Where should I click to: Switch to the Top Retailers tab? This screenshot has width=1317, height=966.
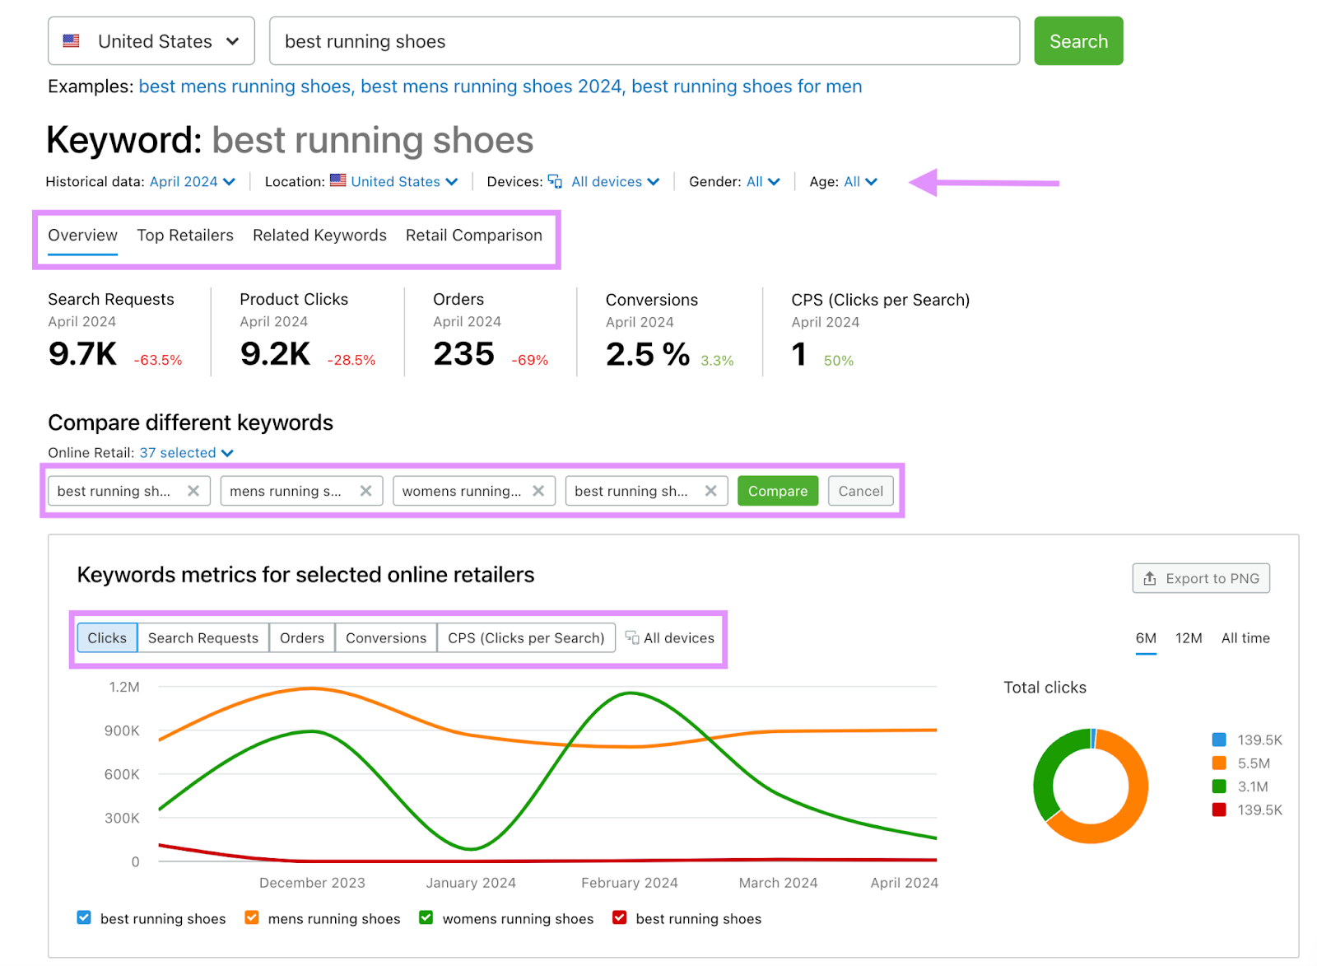(185, 236)
